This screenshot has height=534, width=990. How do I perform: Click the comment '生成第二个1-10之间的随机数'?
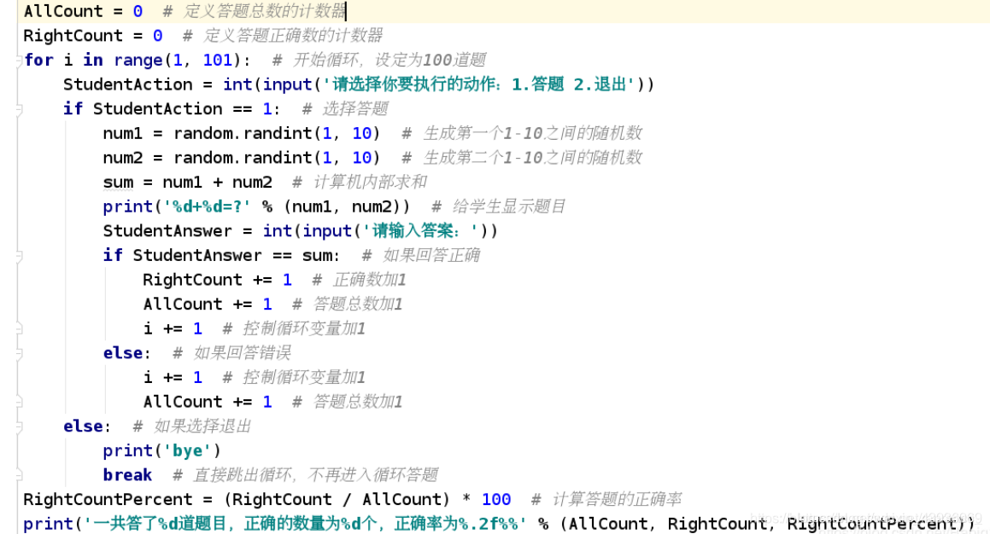coord(533,158)
